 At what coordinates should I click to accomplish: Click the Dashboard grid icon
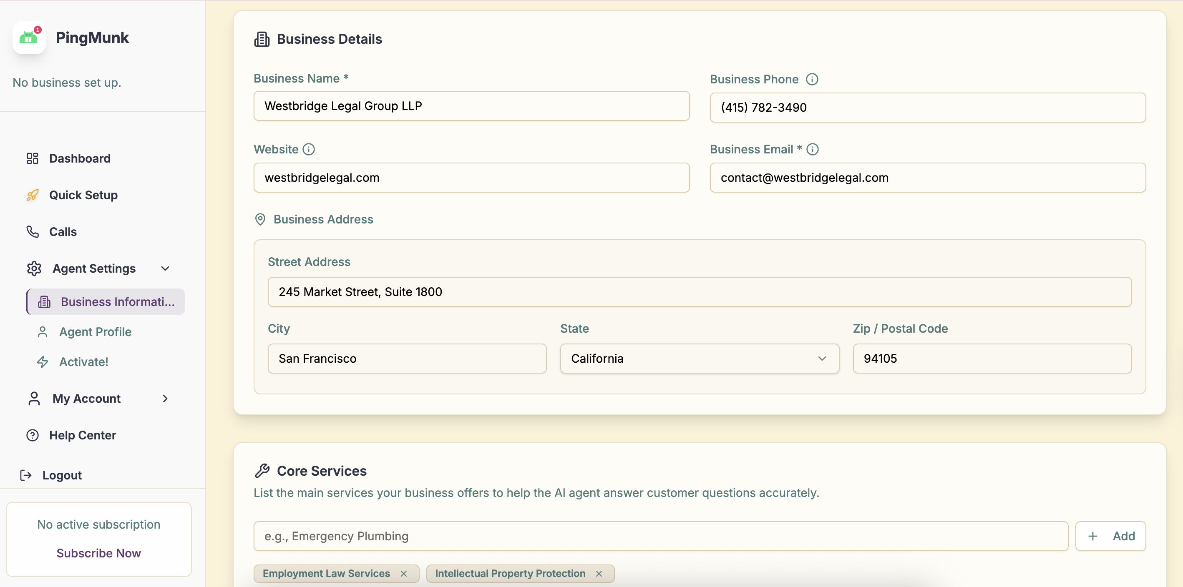(x=32, y=158)
